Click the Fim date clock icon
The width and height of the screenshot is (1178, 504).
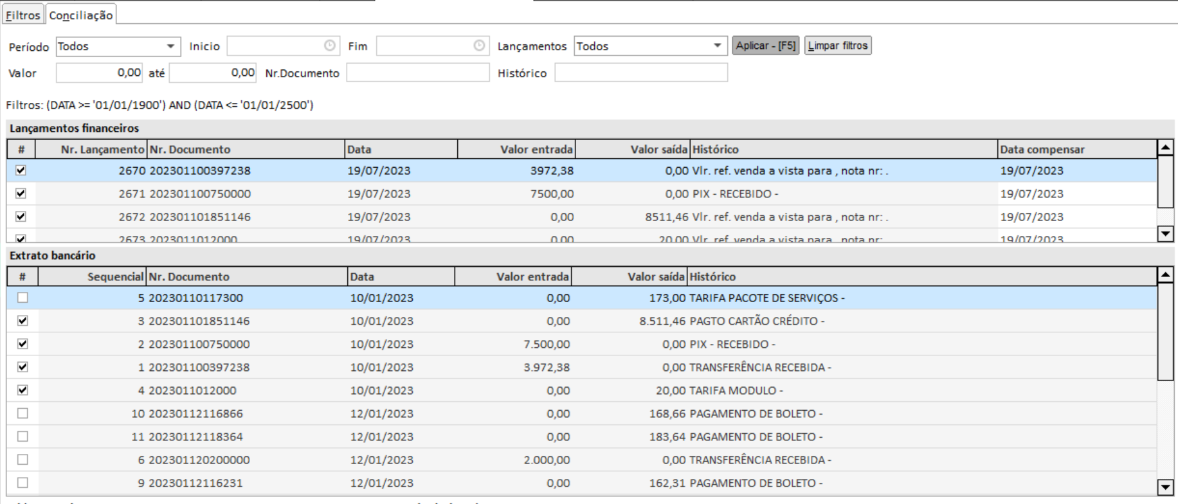(479, 46)
